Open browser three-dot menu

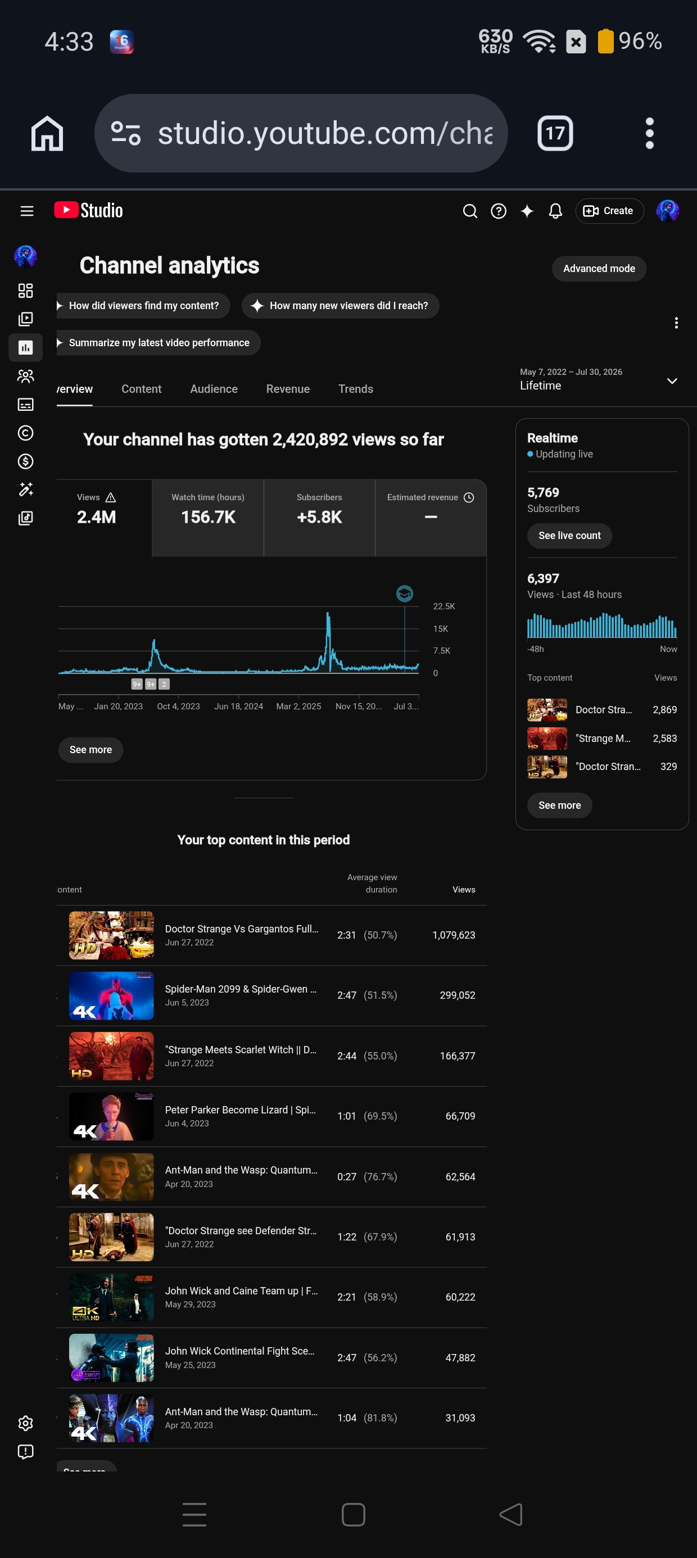pos(649,133)
